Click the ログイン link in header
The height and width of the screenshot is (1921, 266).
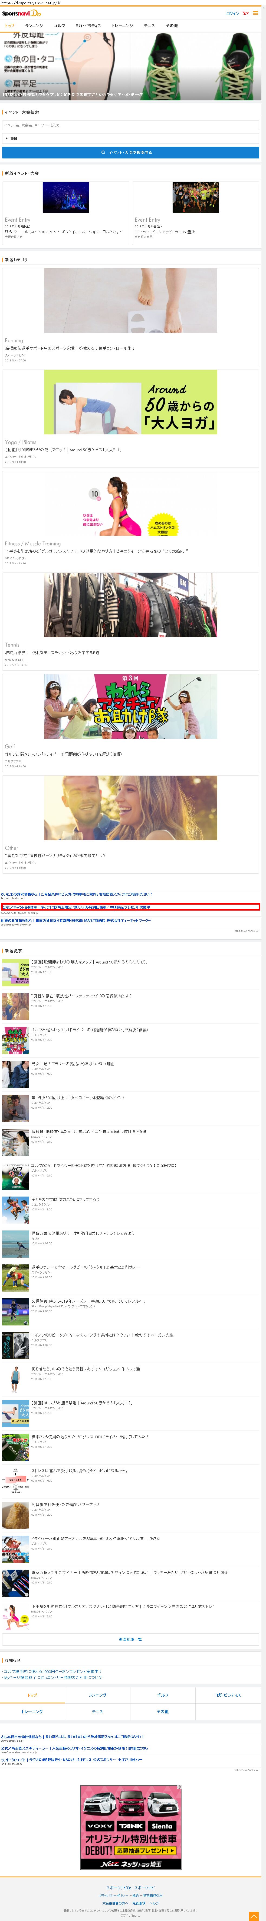(232, 13)
